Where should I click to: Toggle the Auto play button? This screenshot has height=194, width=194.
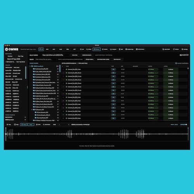coord(31,125)
